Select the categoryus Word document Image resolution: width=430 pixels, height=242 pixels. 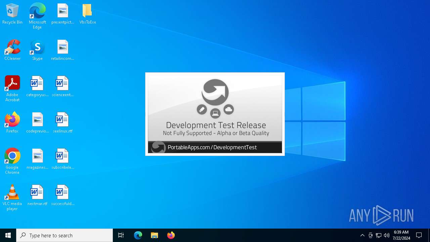(x=37, y=87)
